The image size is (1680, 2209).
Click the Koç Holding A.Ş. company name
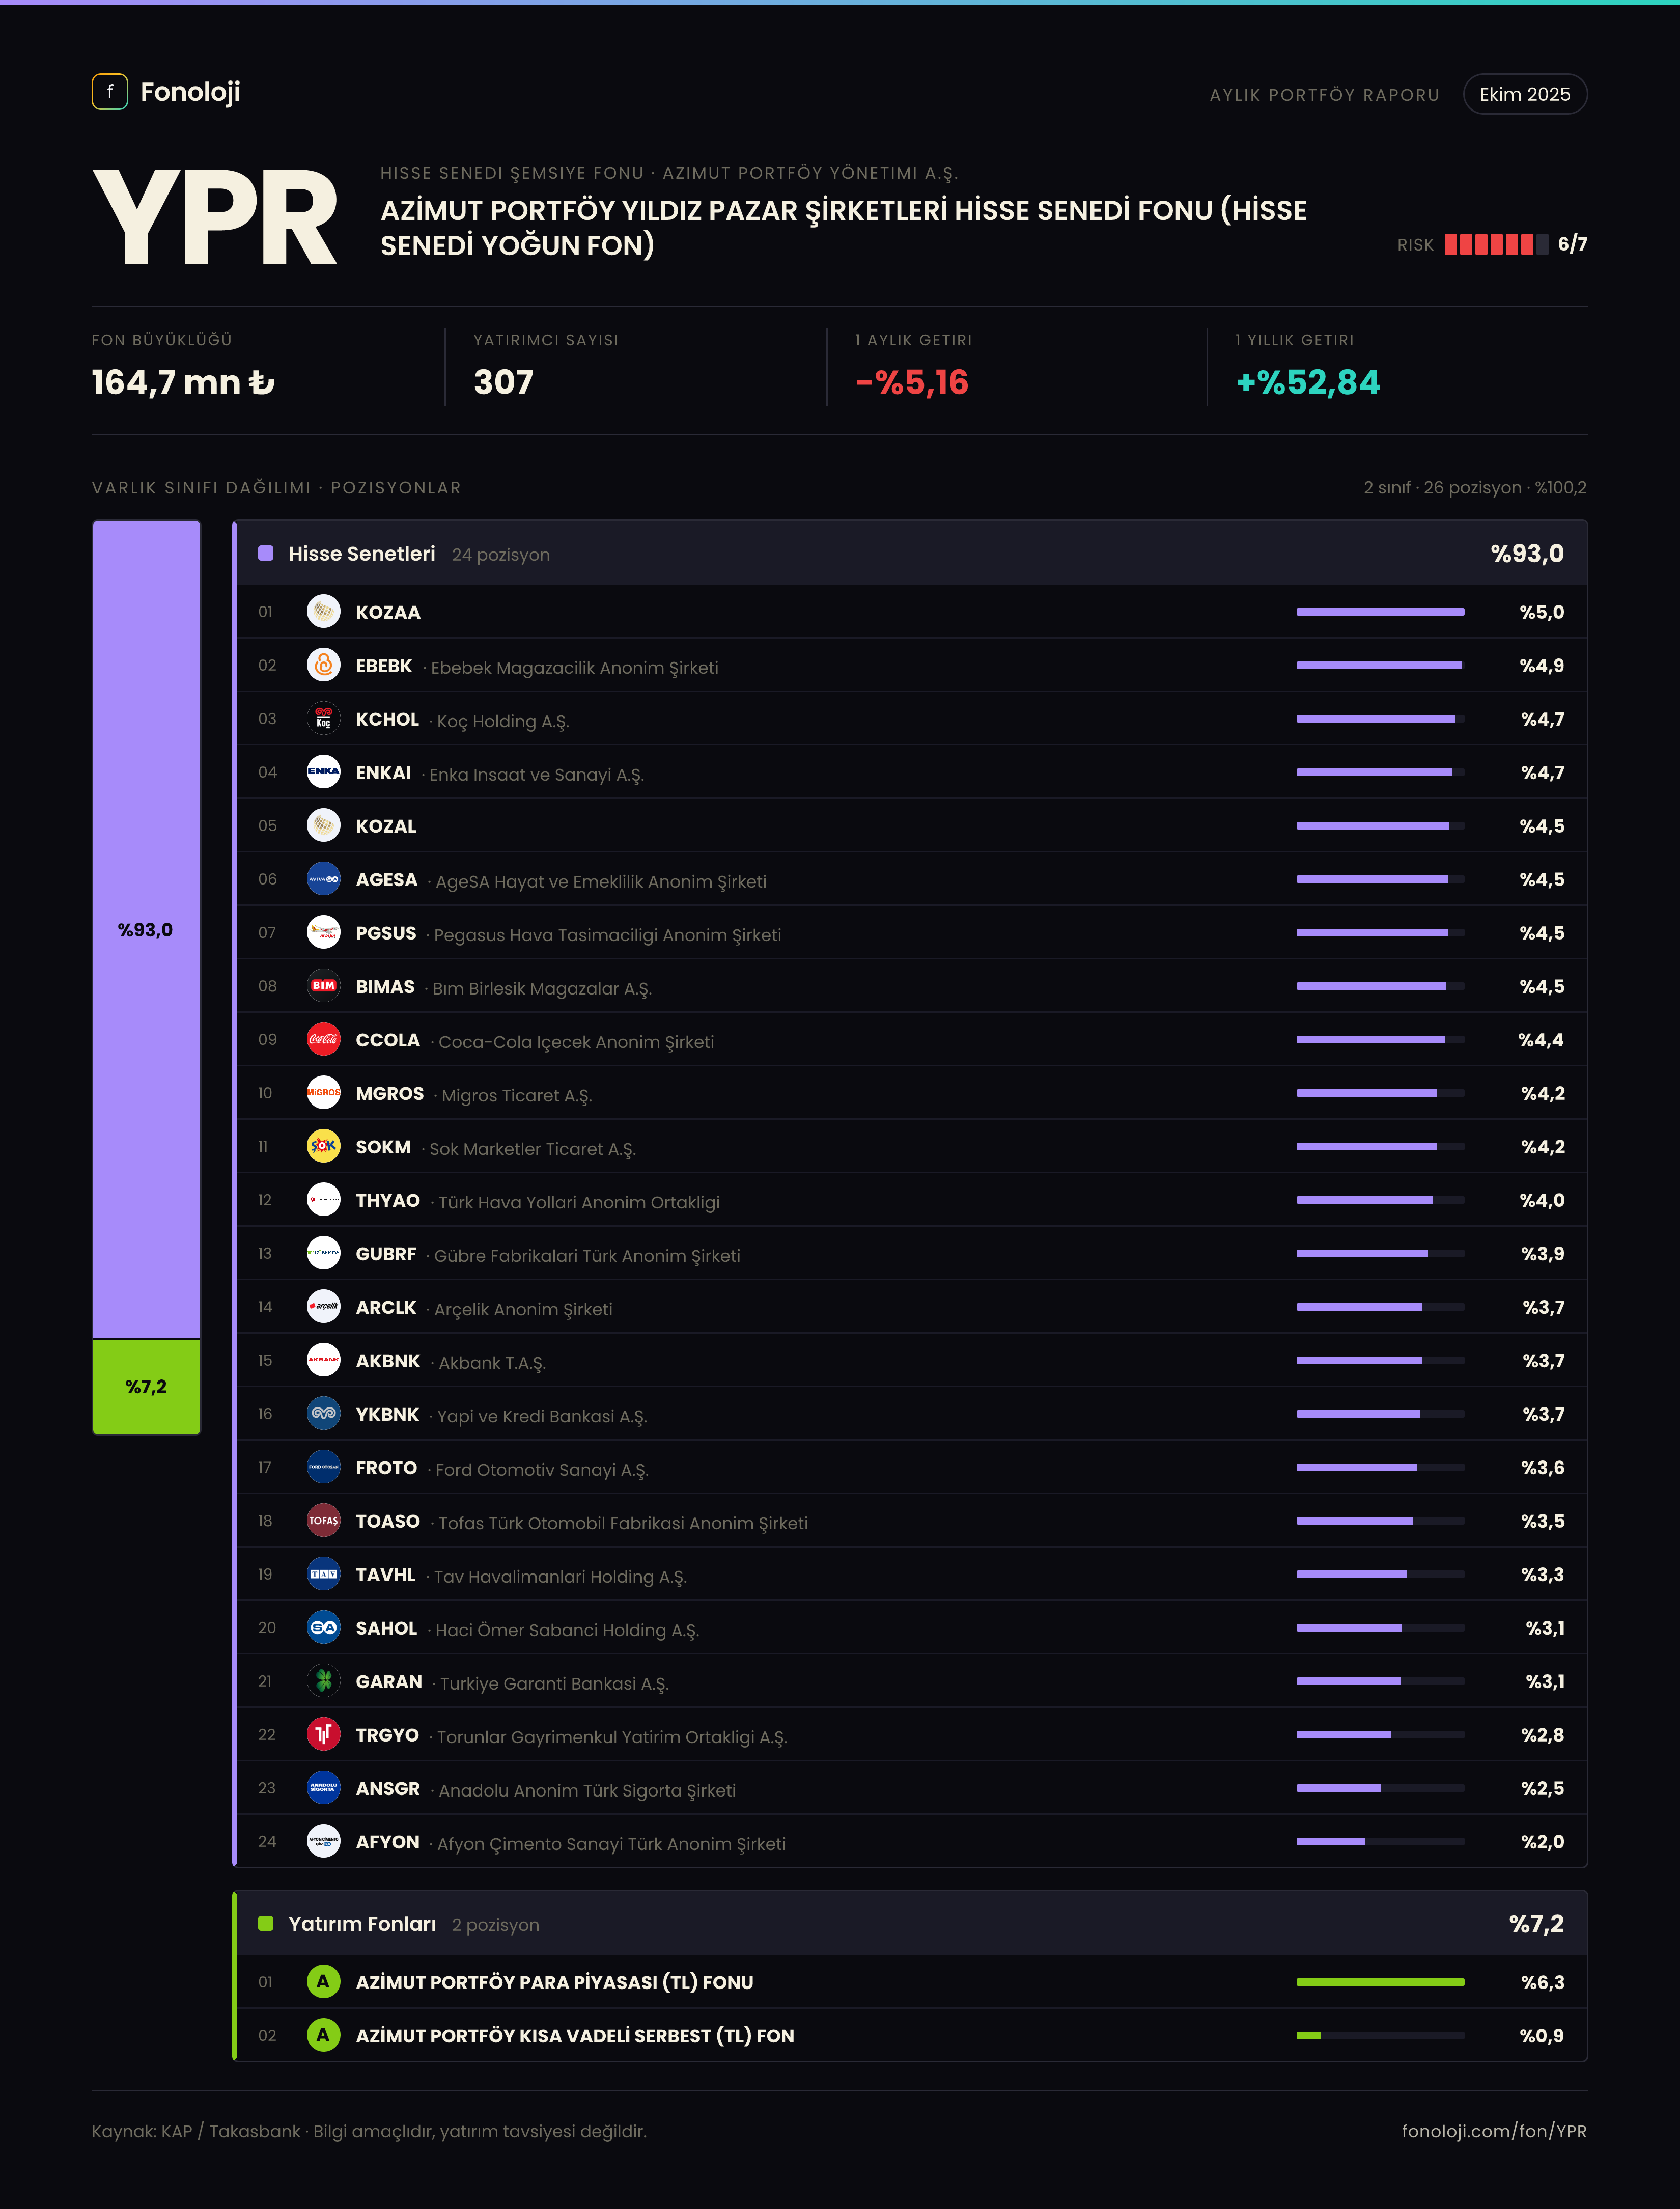(503, 721)
